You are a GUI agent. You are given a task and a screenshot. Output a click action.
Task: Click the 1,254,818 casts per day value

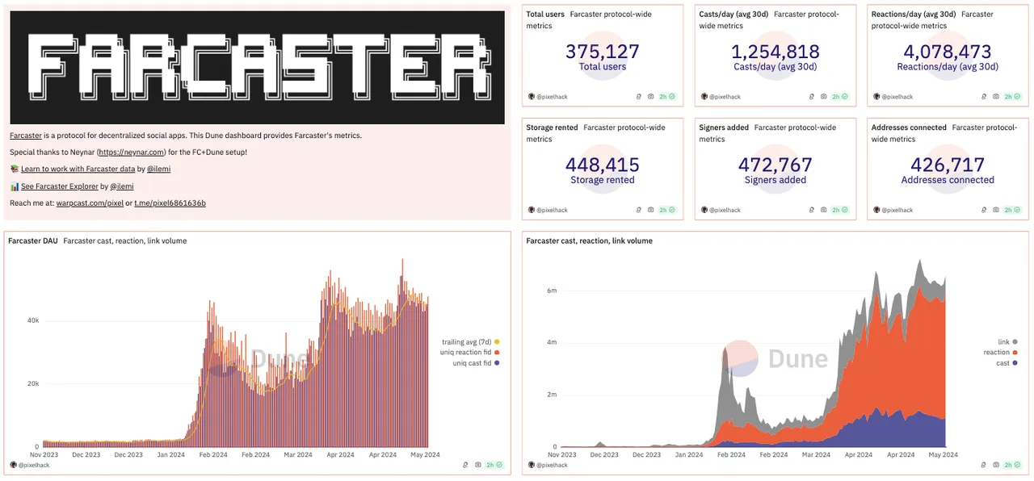pos(775,52)
